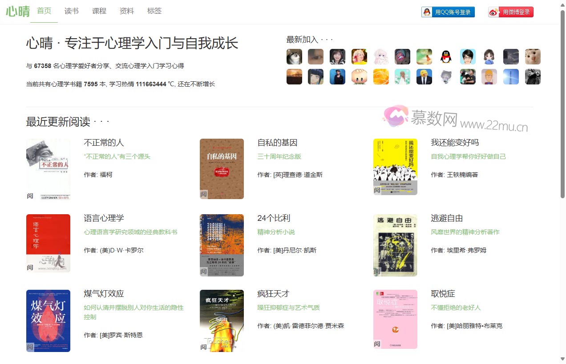Log in with QQ account button
This screenshot has height=364, width=566.
point(448,12)
